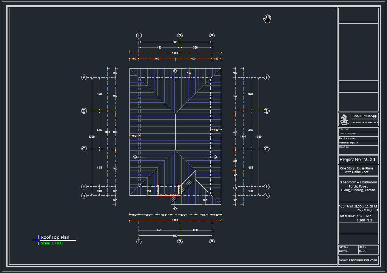Select the section marker below the roof plan

pos(175,209)
